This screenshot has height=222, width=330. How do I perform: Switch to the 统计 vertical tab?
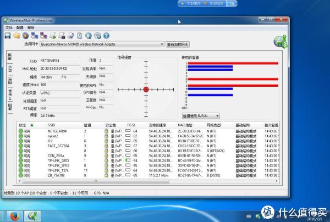pos(10,69)
